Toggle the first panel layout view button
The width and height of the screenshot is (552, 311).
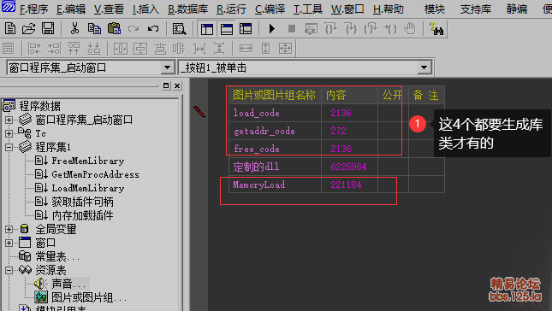point(207,28)
